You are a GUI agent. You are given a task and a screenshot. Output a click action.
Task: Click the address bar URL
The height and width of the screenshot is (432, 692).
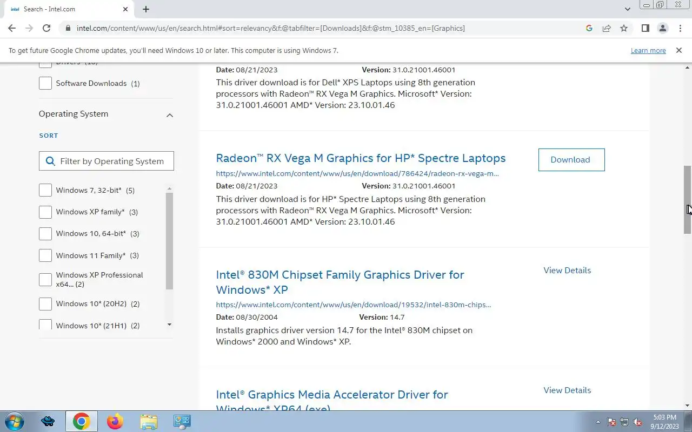(270, 28)
